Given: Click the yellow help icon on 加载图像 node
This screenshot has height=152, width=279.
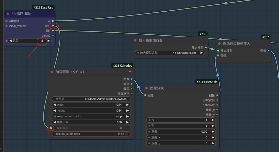Looking at the screenshot, I should pyautogui.click(x=130, y=72).
